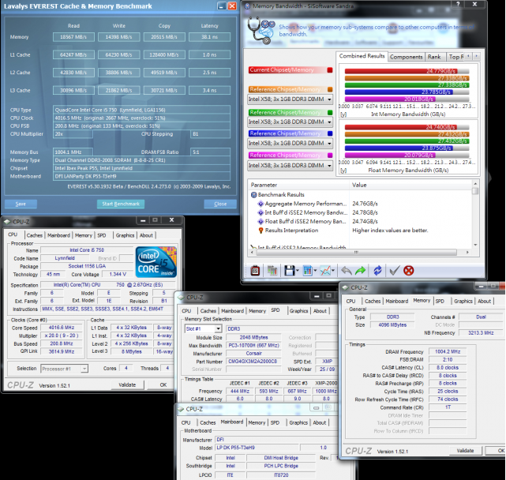This screenshot has height=480, width=506.
Task: Open the reference dropdown under the green label
Action: 290,122
